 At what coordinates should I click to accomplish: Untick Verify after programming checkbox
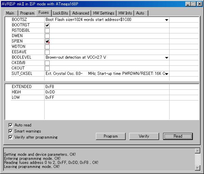10,137
